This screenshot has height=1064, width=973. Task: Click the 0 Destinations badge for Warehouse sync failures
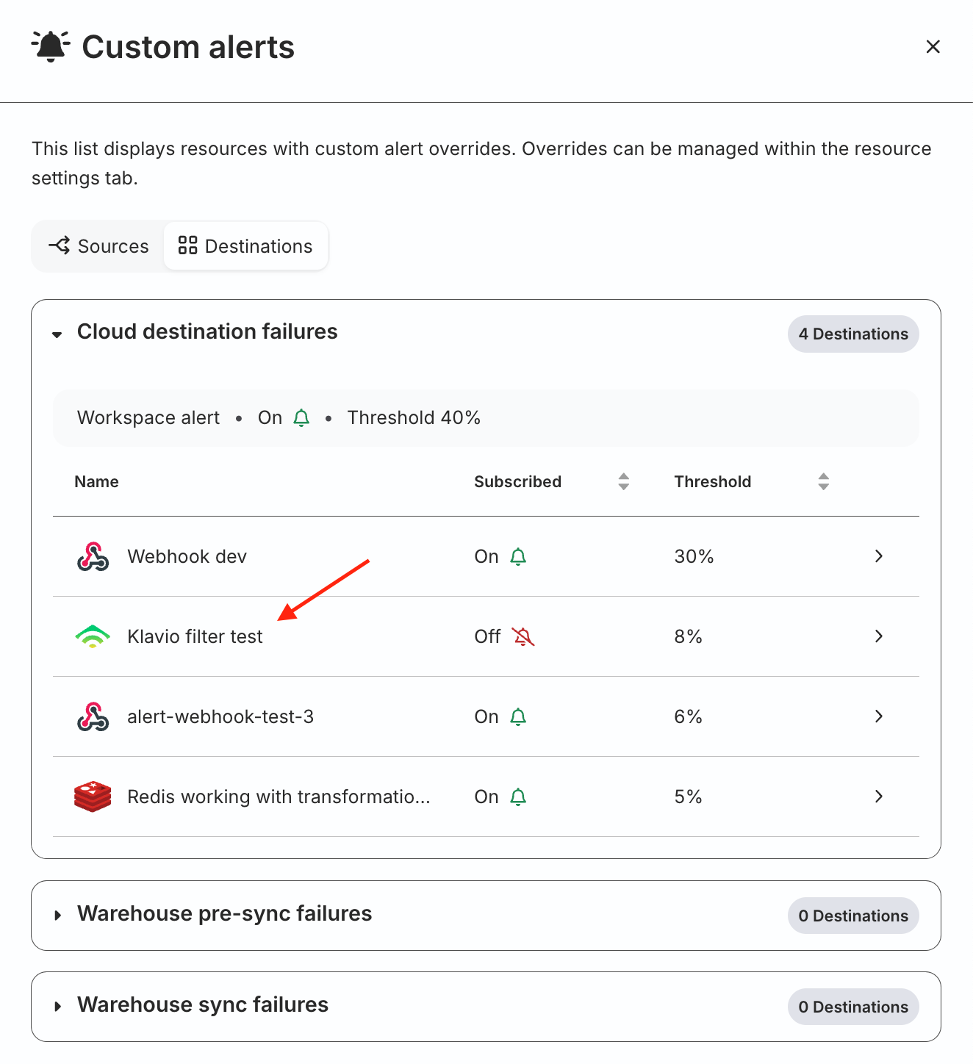coord(853,1007)
